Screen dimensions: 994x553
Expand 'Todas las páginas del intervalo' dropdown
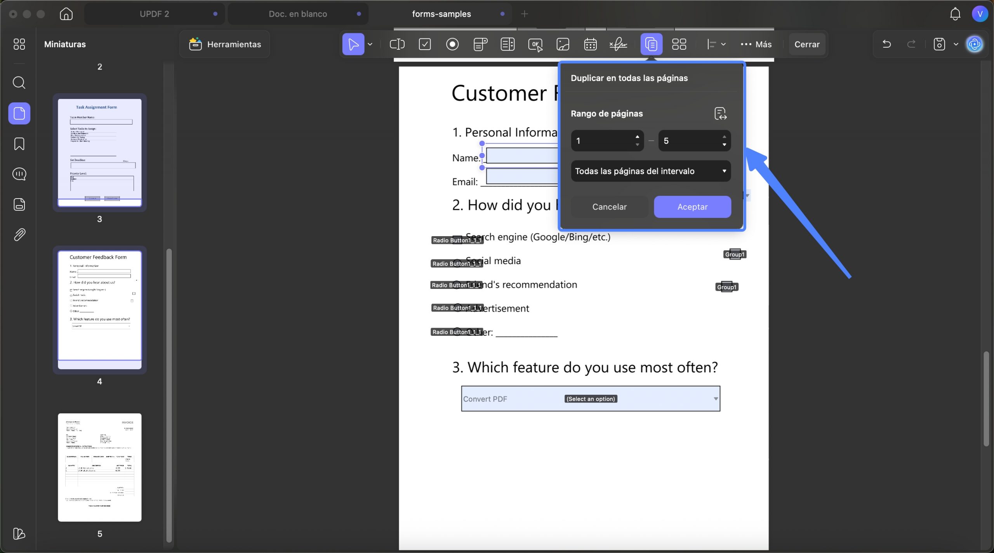point(651,171)
